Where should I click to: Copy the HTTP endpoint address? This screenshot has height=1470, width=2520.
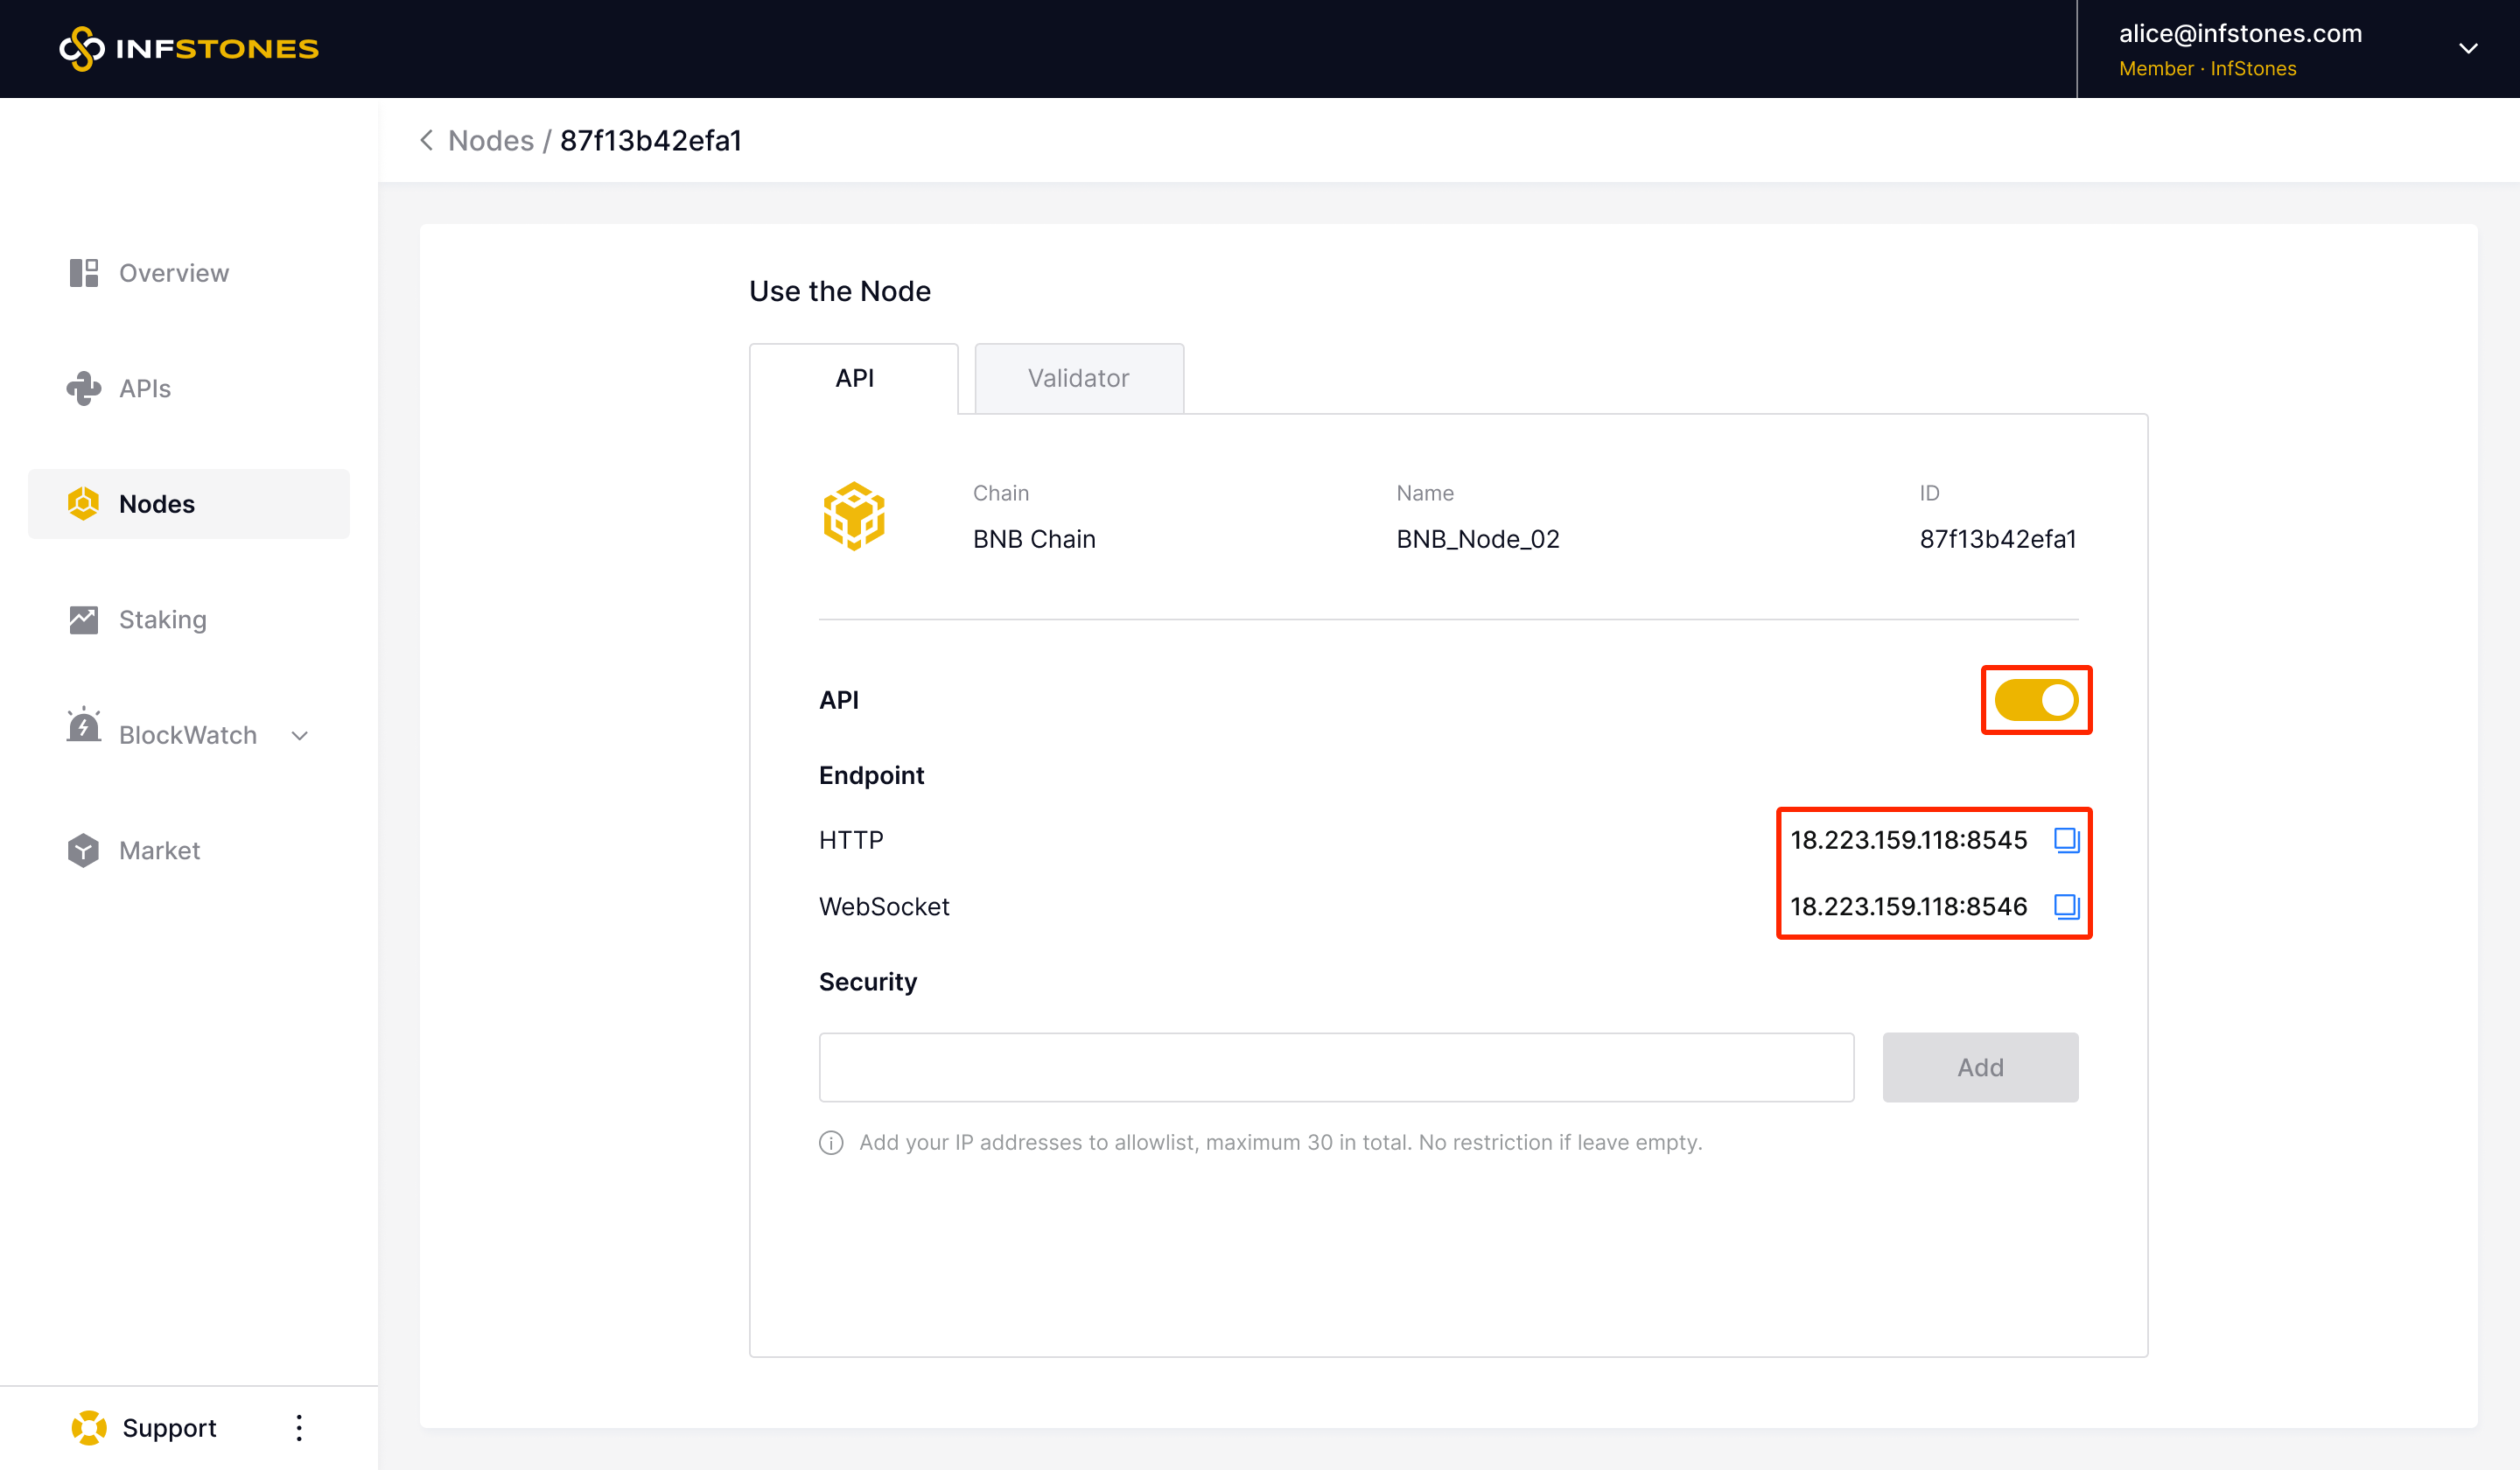(x=2066, y=840)
